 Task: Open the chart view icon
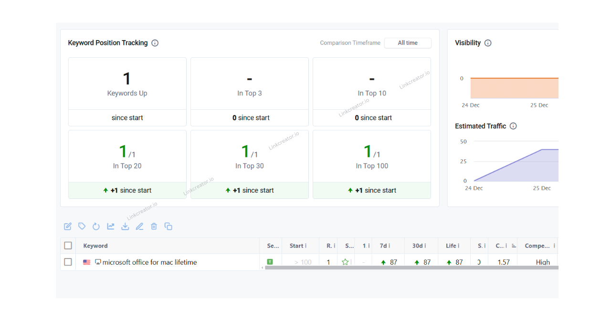point(111,227)
